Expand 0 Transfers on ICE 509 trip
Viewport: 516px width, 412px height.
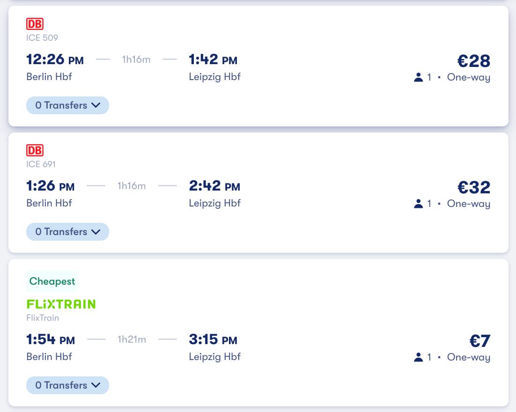(67, 105)
